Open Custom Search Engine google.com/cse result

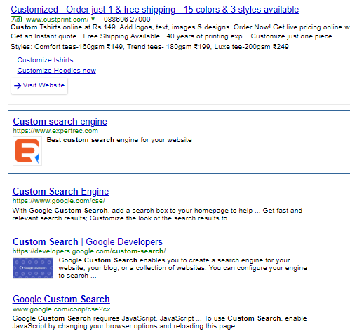[x=60, y=191]
